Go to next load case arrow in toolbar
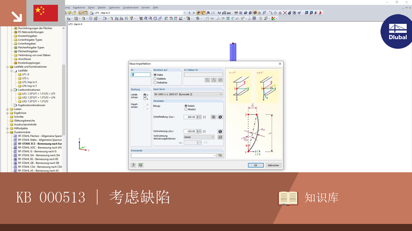The width and height of the screenshot is (412, 231). point(194,13)
